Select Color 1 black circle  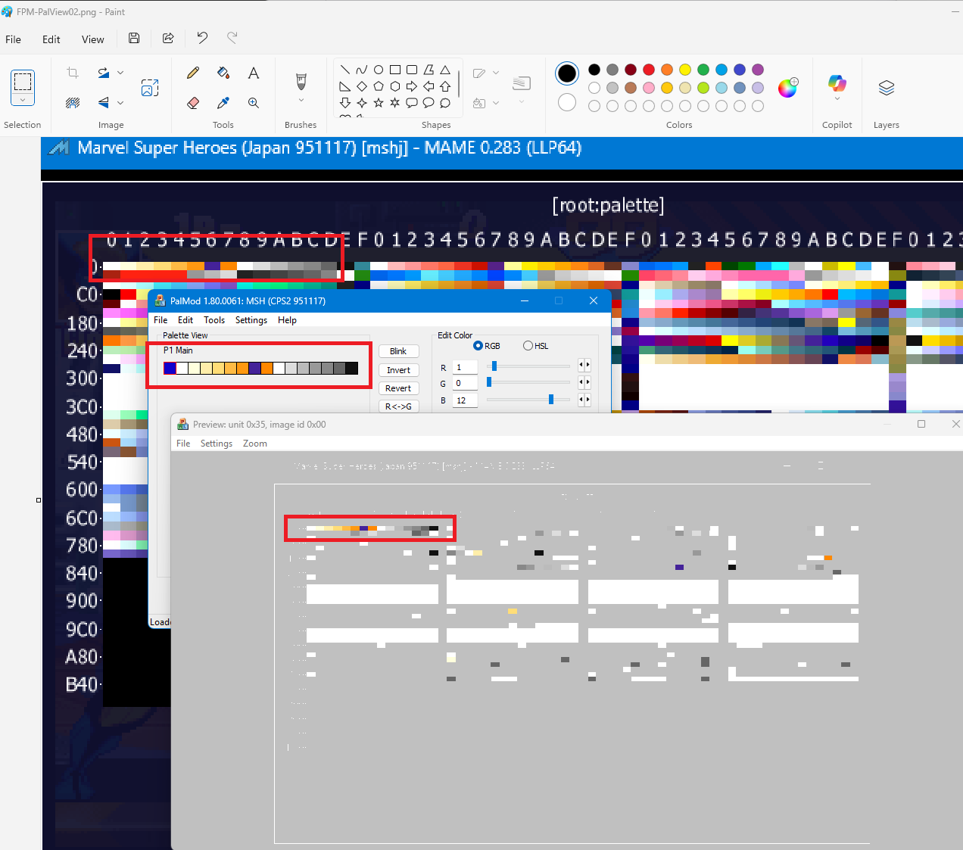point(567,73)
